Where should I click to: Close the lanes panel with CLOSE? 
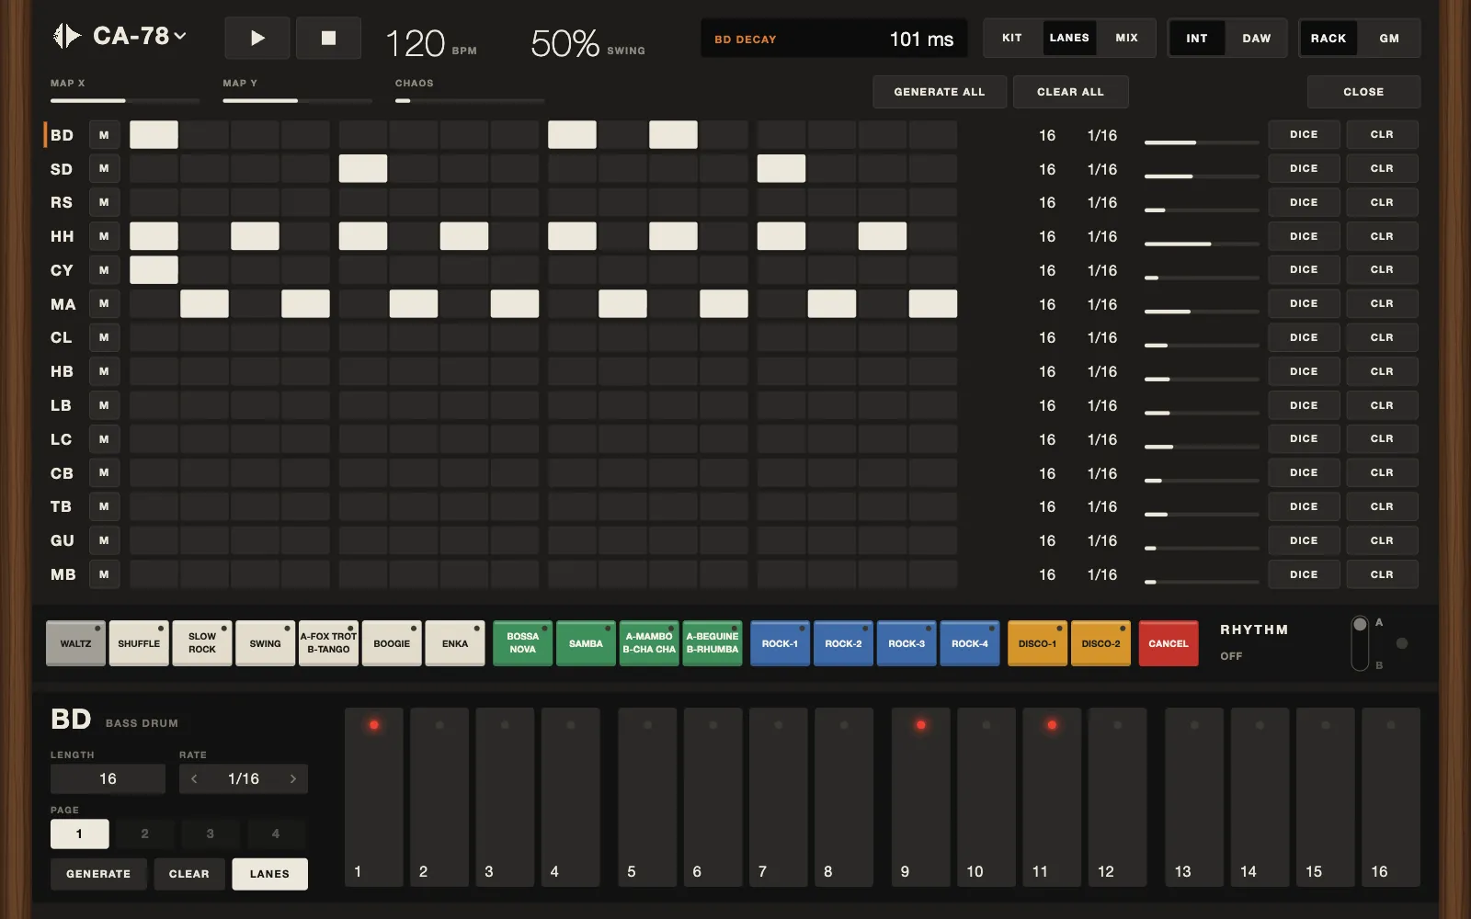coord(1363,92)
